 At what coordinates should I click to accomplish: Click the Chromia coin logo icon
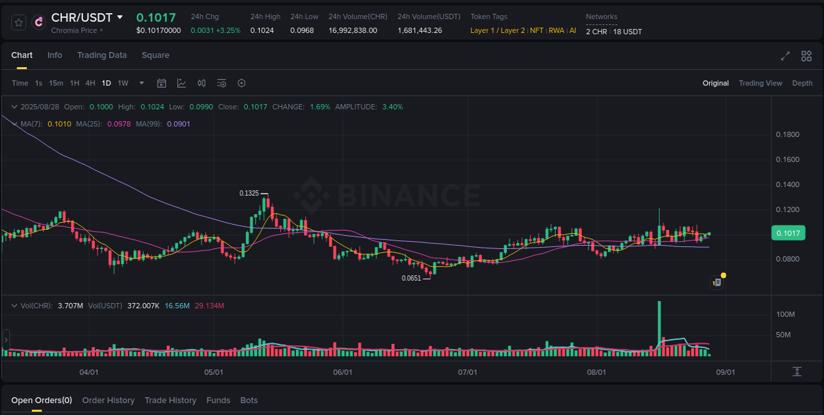(x=38, y=23)
